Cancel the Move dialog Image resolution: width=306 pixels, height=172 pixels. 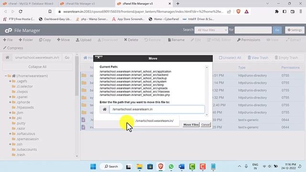(x=206, y=125)
